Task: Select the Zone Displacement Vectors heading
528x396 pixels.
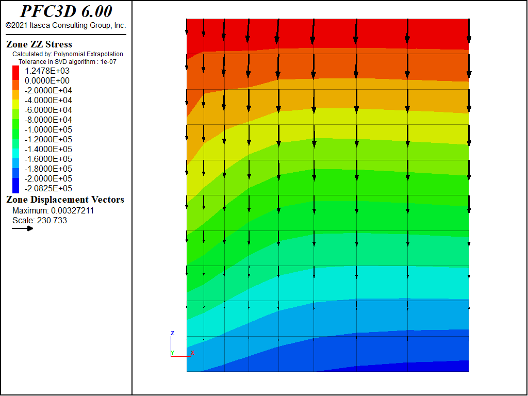Action: click(65, 200)
